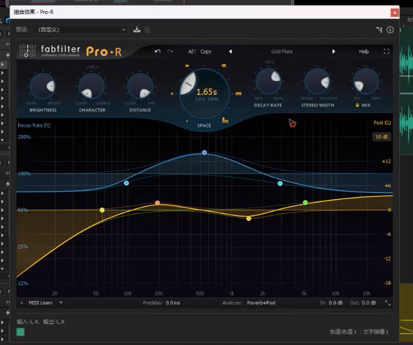Viewport: 413px width, 345px height.
Task: Click the MIDI Learn button
Action: 40,303
